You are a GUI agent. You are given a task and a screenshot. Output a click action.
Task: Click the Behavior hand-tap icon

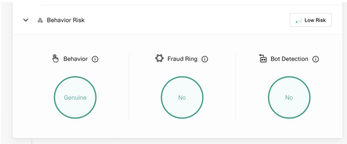click(x=55, y=59)
